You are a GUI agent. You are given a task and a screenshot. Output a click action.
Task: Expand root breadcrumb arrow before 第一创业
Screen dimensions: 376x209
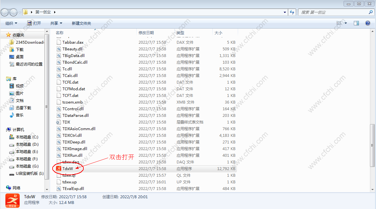31,12
